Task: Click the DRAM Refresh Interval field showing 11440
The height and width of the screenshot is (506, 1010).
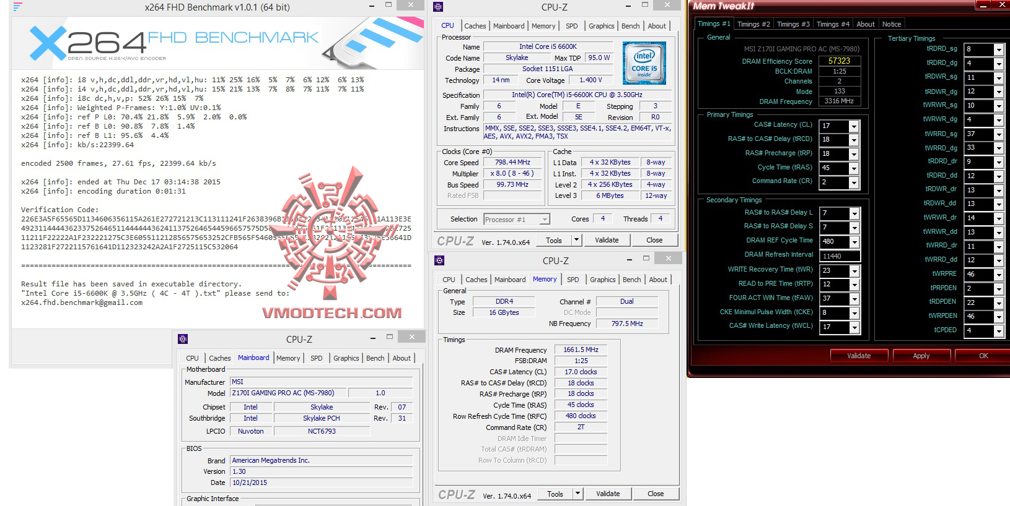Action: (x=840, y=256)
